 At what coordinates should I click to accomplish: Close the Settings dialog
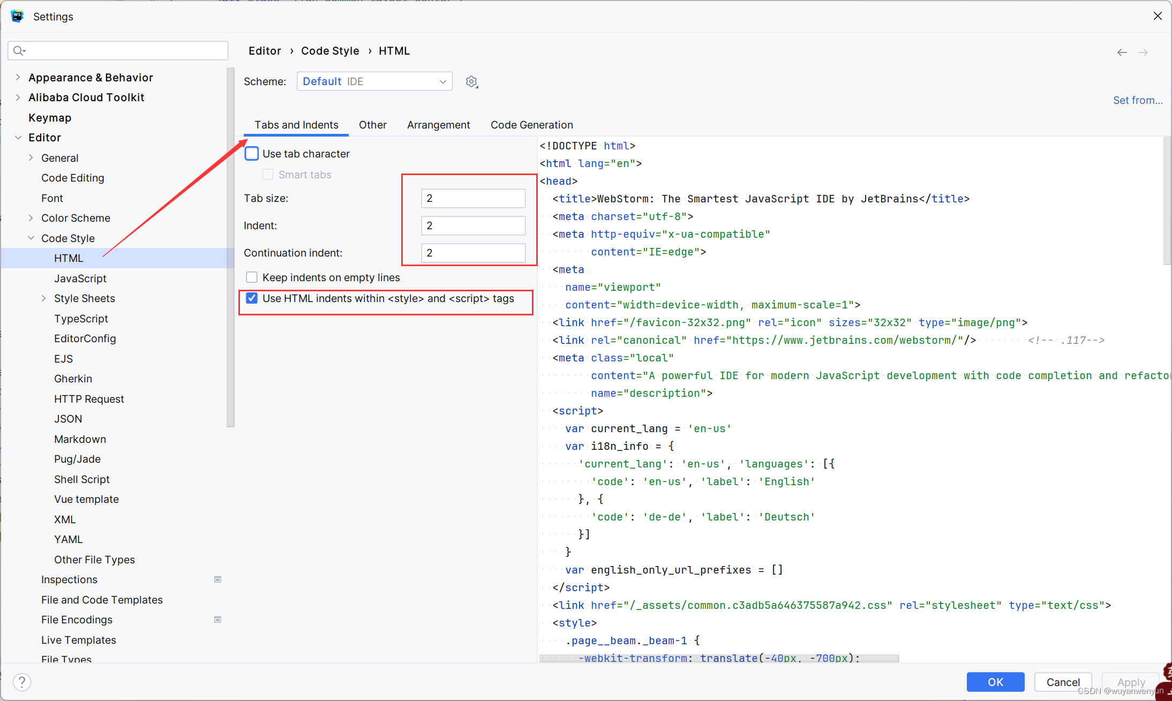pyautogui.click(x=1158, y=16)
